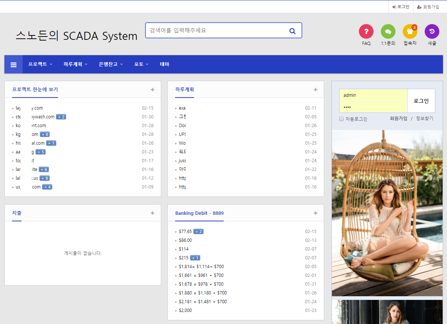Viewport: 447px width, 324px height.
Task: Click the yellow 접속자 users icon
Action: tap(410, 31)
